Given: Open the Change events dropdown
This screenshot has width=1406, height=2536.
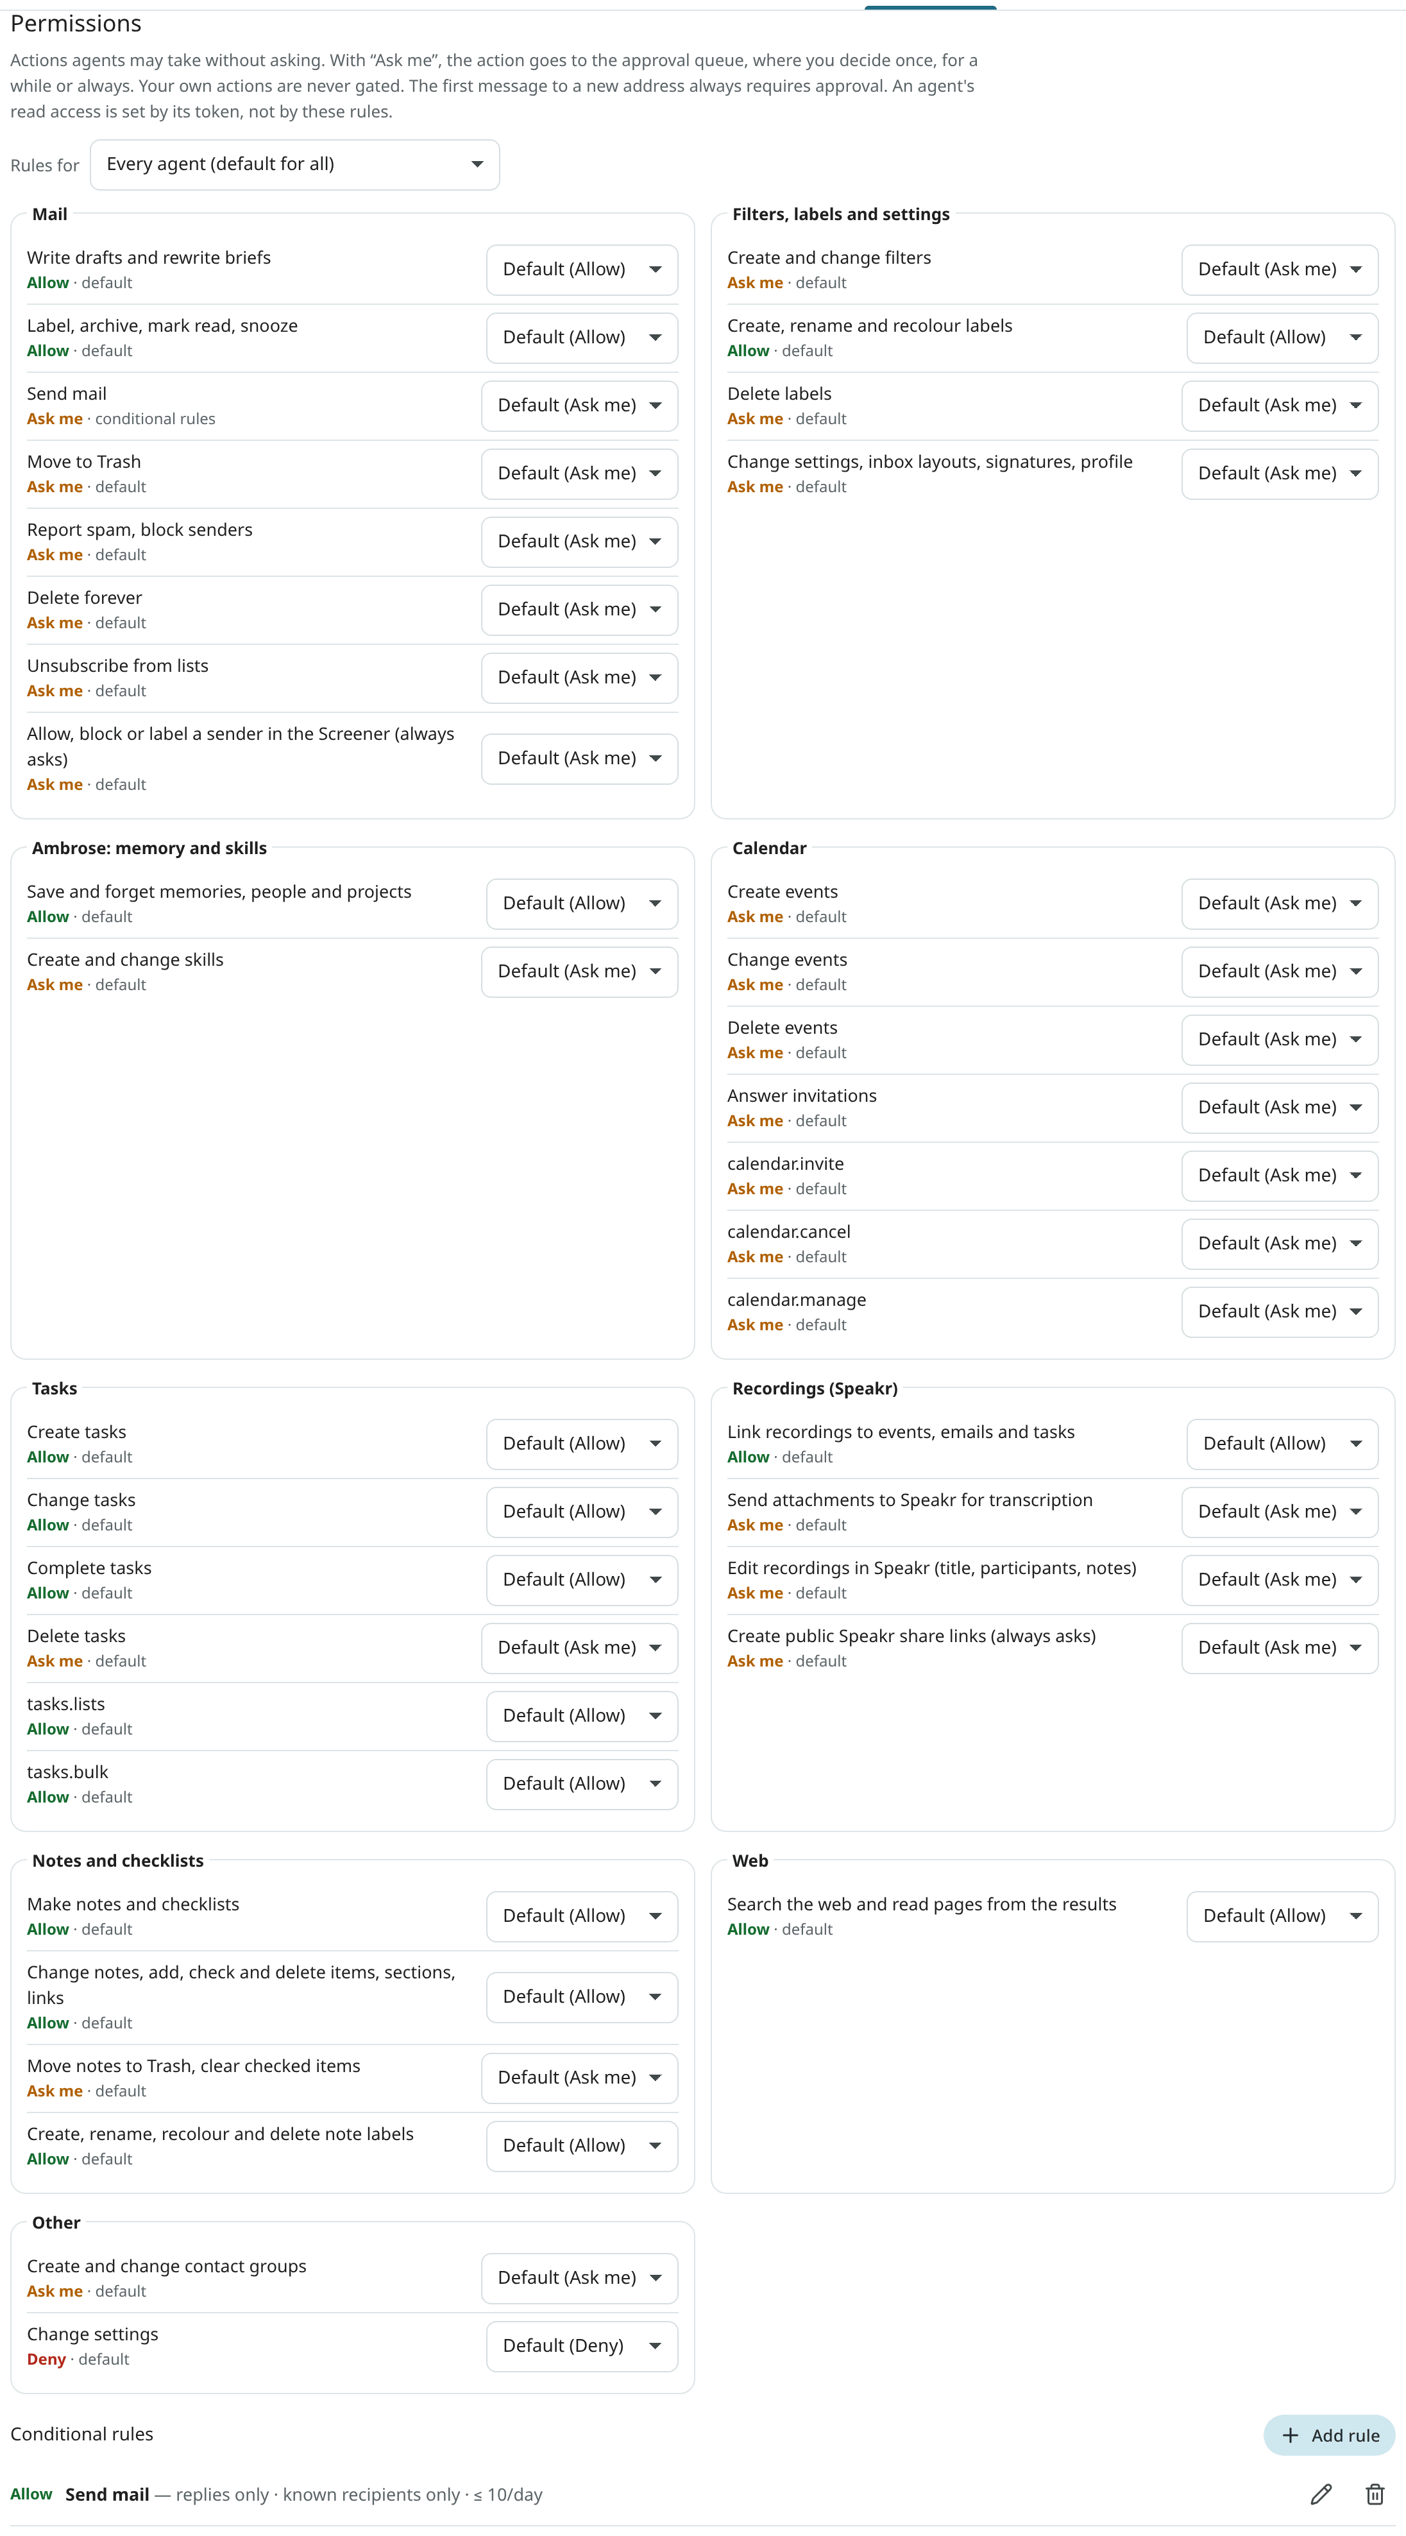Looking at the screenshot, I should pos(1279,972).
